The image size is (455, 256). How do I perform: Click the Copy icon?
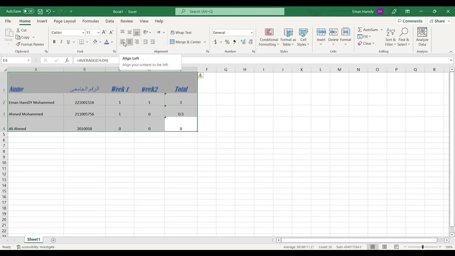coord(18,37)
